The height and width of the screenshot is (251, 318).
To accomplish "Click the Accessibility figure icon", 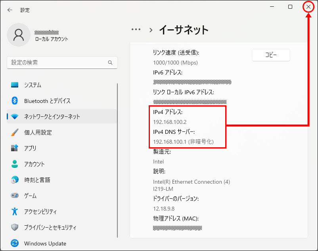I will pyautogui.click(x=15, y=211).
